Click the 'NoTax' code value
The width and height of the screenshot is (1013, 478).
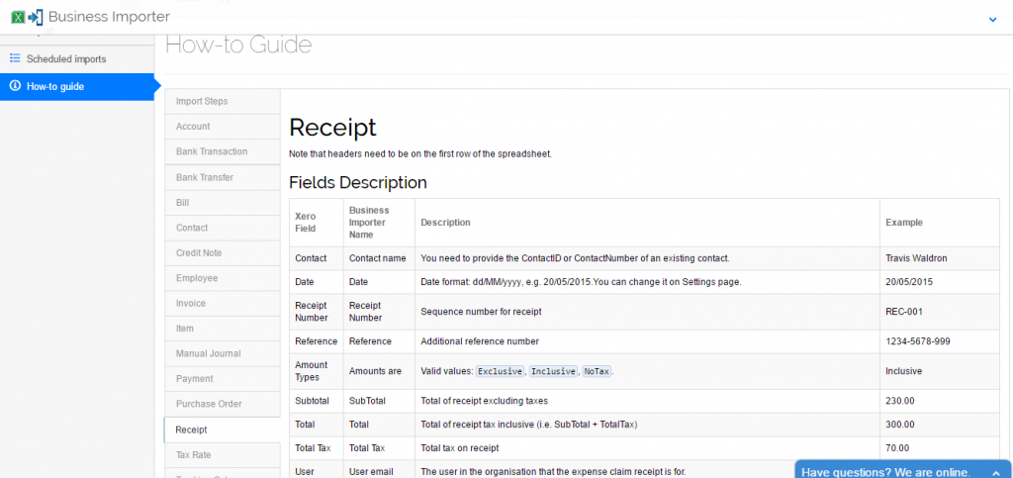coord(597,371)
